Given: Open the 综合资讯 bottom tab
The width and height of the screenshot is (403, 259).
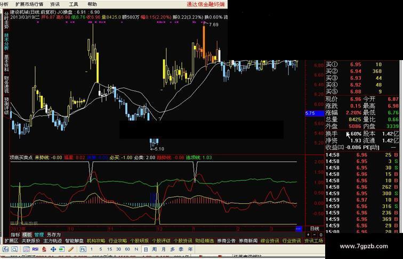Looking at the screenshot, I should pos(270,241).
